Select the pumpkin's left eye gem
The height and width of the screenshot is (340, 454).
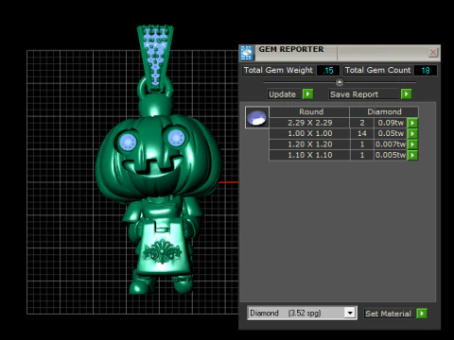point(128,142)
